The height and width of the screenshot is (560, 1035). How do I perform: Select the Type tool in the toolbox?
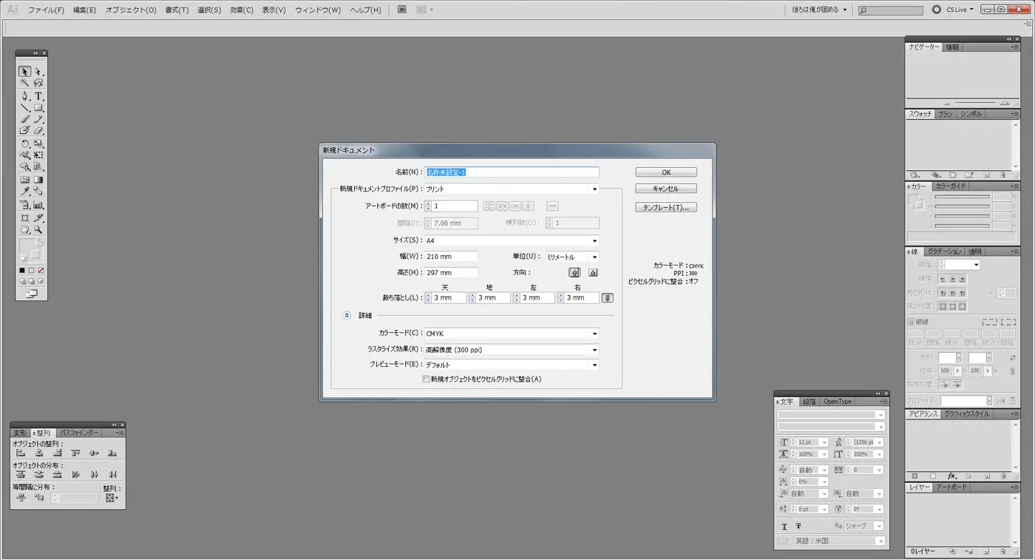[38, 96]
